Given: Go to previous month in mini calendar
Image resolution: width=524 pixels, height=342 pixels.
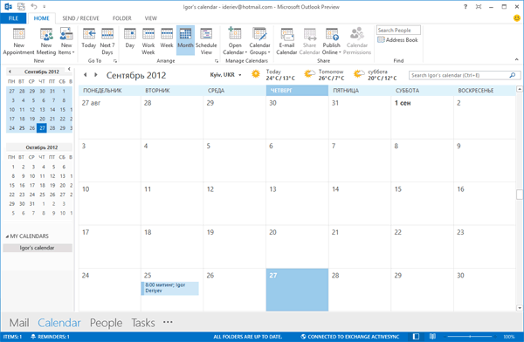Looking at the screenshot, I should (10, 72).
